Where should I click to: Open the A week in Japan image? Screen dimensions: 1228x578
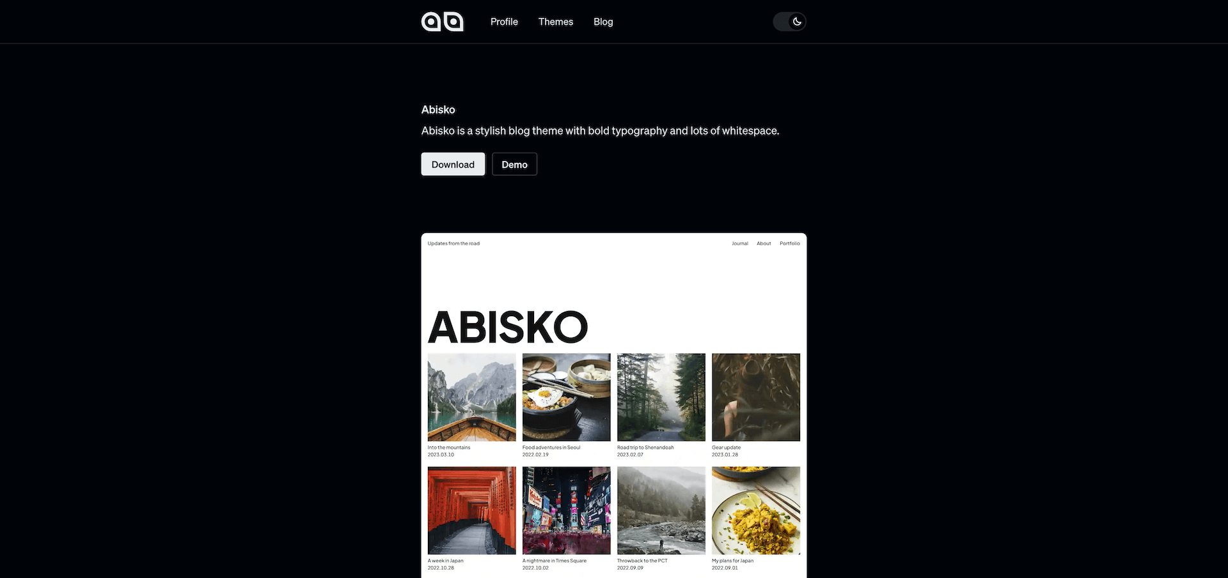click(471, 510)
